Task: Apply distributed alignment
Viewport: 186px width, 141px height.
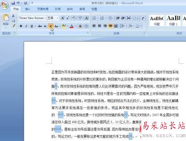Action: (x=116, y=26)
